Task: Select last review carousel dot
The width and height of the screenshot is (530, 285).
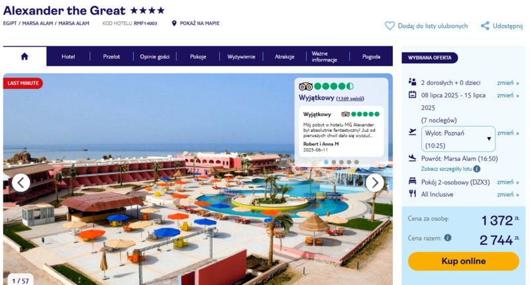Action: click(356, 162)
